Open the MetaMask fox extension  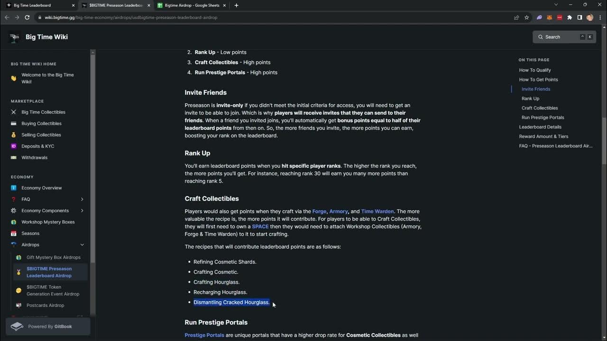coord(550,18)
